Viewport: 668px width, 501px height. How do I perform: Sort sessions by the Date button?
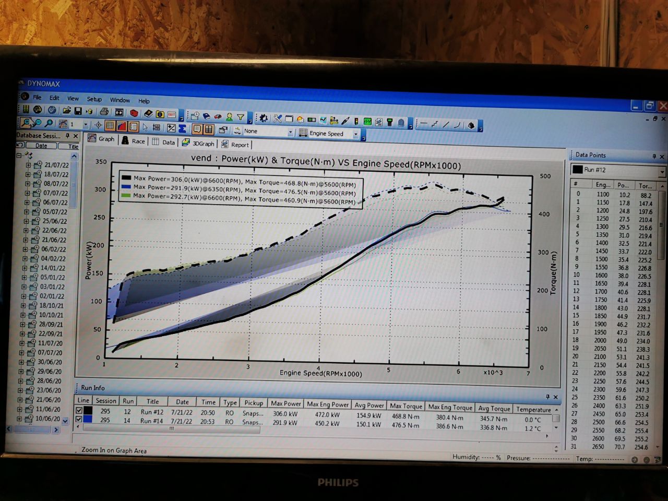click(x=41, y=146)
